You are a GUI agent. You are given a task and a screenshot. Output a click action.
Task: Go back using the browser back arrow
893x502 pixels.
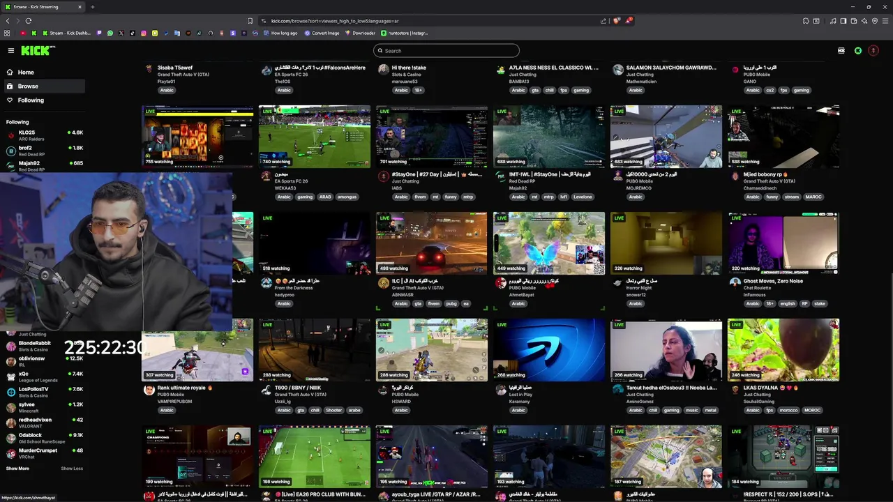tap(8, 21)
